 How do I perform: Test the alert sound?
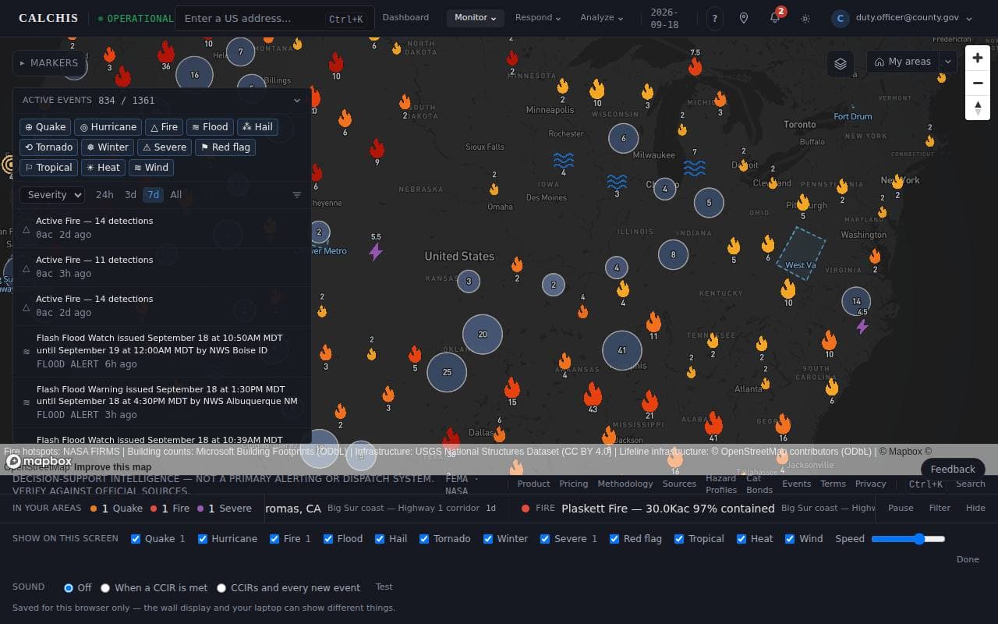coord(384,587)
